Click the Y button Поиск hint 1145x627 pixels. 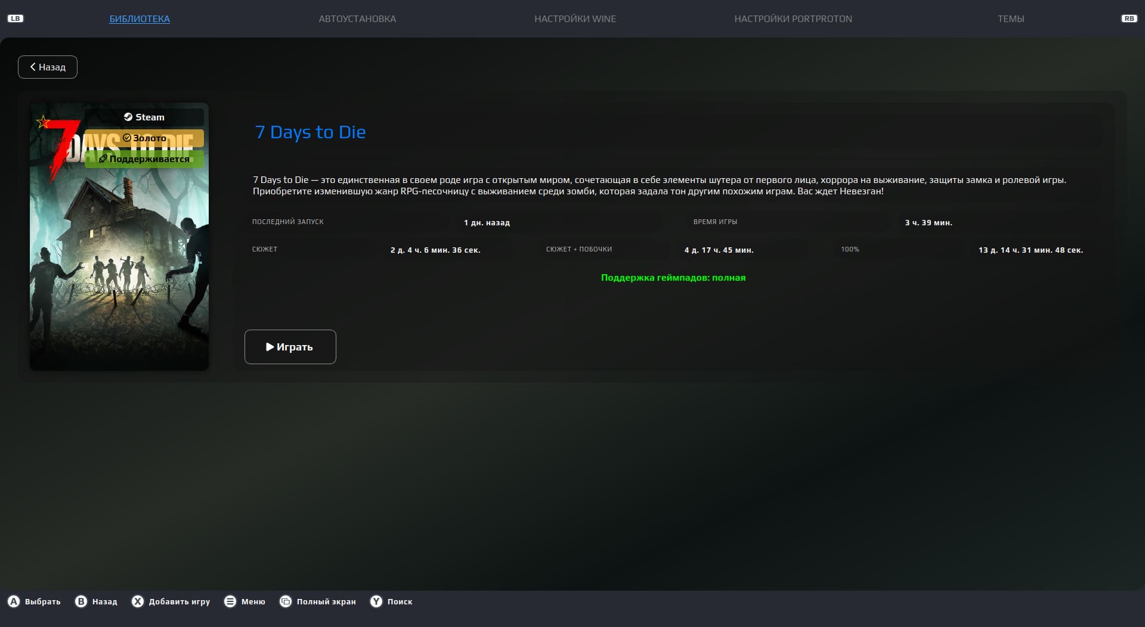(x=376, y=601)
